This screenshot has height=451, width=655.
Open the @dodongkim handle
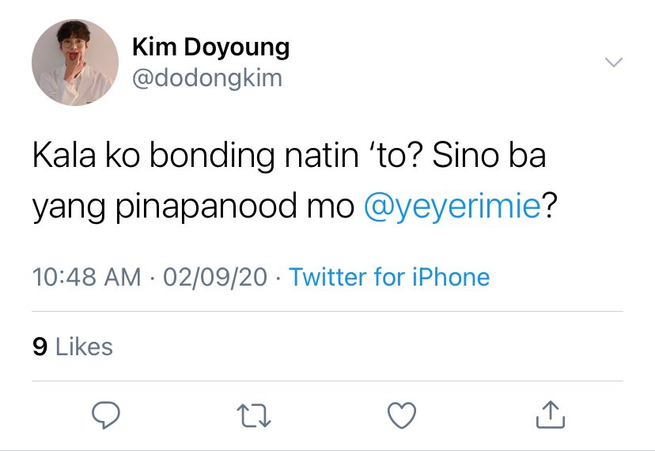point(207,78)
